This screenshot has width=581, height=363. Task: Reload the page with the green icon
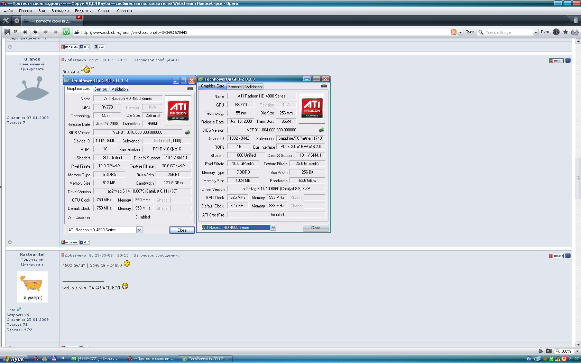coord(66,32)
